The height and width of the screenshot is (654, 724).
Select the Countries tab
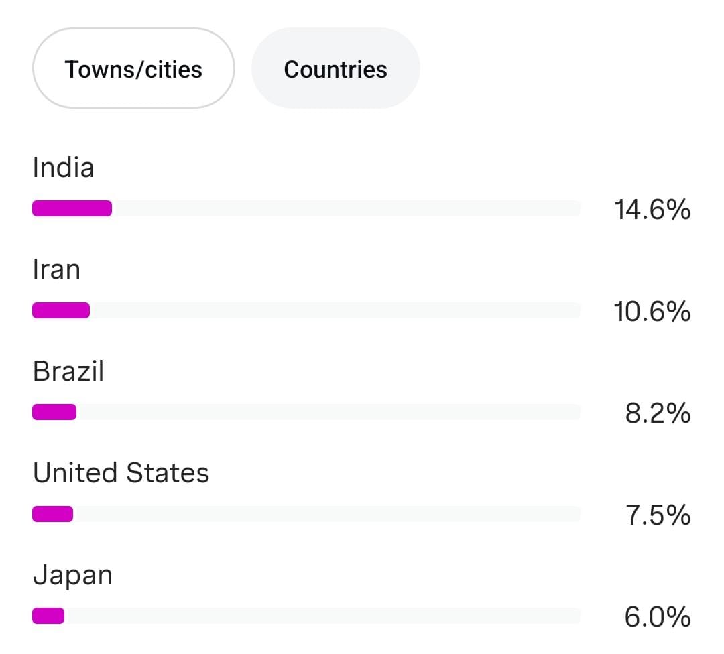click(335, 69)
